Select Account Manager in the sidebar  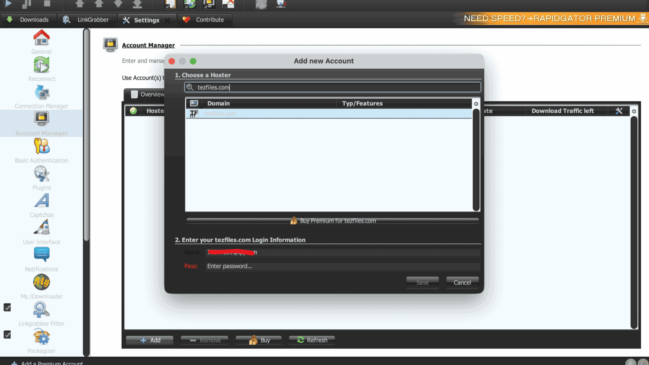coord(42,124)
